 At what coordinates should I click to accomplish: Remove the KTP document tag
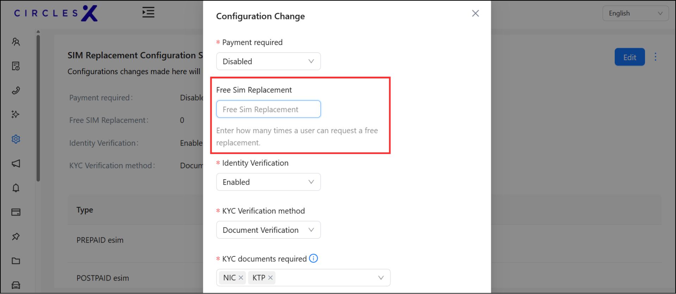(270, 278)
